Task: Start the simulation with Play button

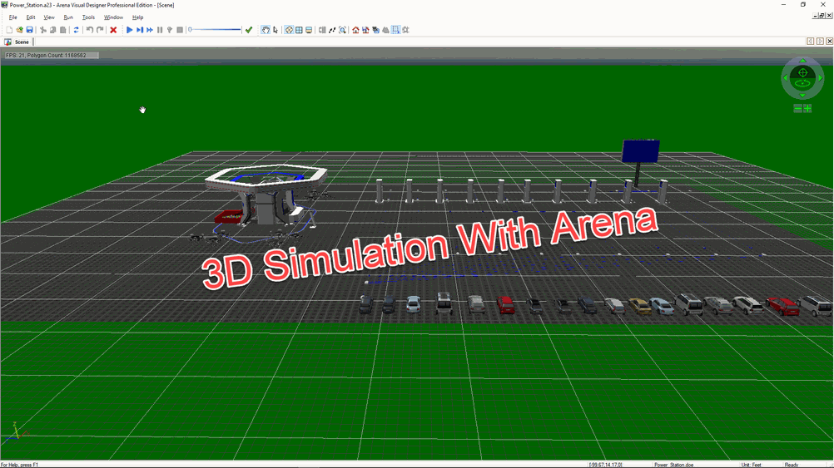Action: pyautogui.click(x=129, y=30)
